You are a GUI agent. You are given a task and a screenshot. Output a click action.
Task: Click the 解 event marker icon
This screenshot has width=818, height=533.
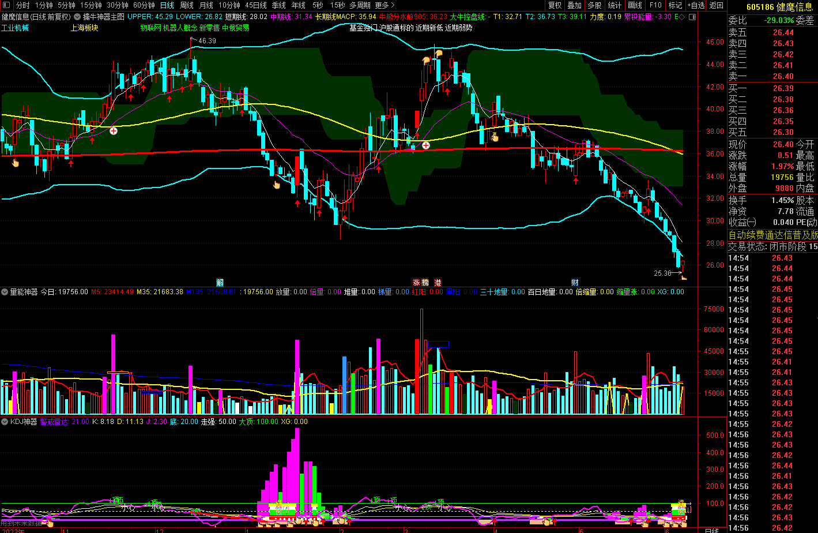click(x=220, y=282)
